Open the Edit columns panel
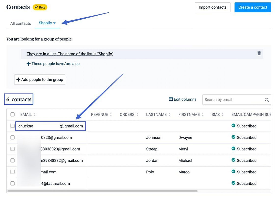The width and height of the screenshot is (277, 199). (183, 99)
